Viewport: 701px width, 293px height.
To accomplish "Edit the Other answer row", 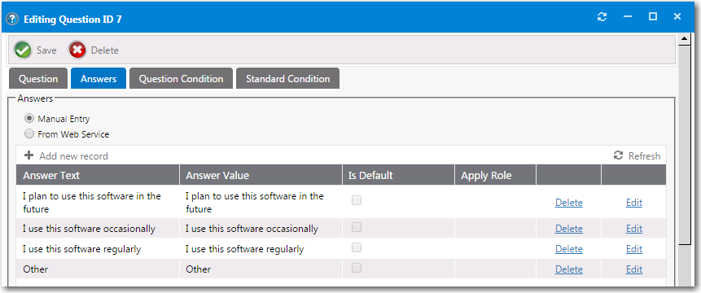I will click(634, 269).
